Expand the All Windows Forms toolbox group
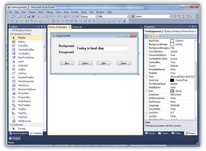The height and width of the screenshot is (151, 206). pos(11,30)
